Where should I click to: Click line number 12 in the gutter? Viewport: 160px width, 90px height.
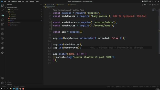49,48
